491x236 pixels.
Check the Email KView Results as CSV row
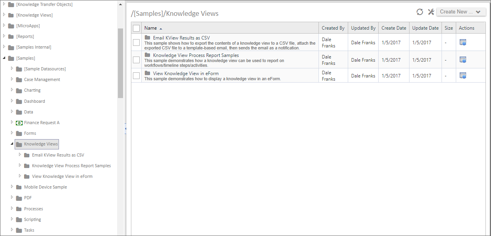click(136, 42)
